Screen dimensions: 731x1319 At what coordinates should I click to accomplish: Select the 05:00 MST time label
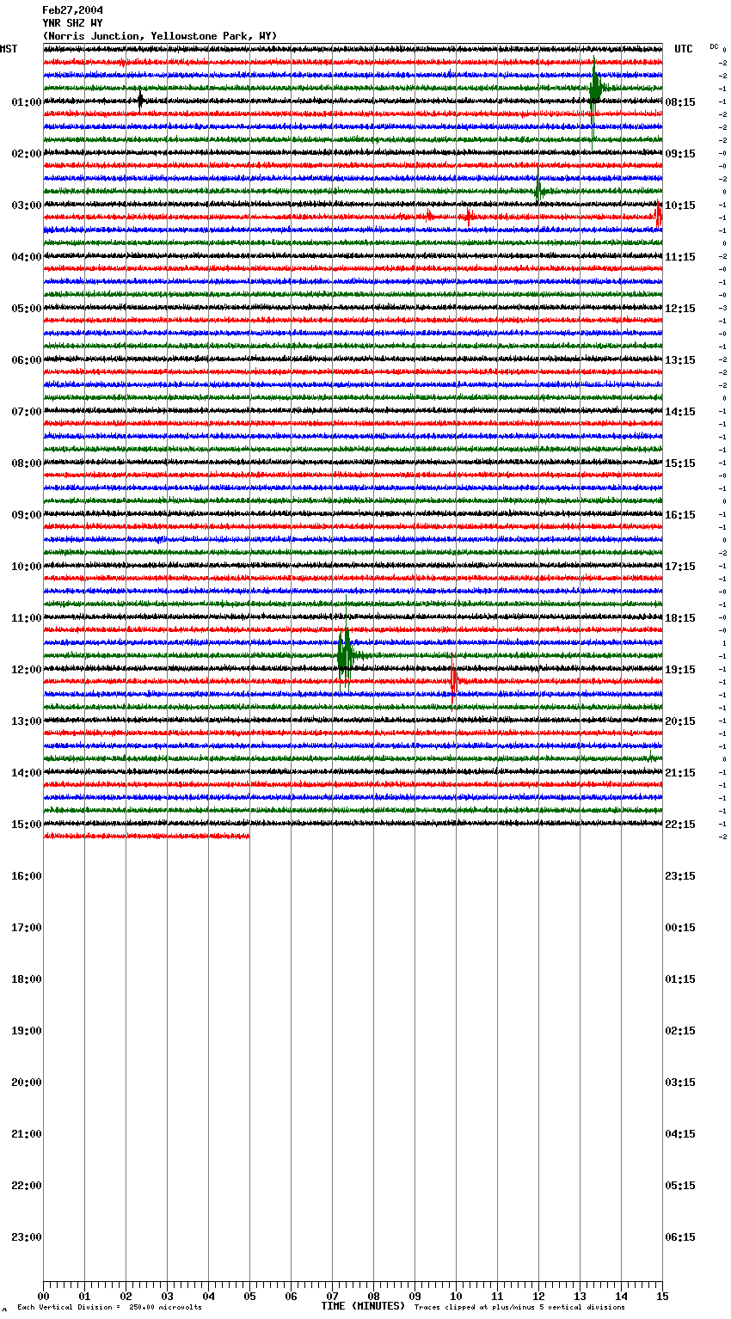(x=27, y=309)
